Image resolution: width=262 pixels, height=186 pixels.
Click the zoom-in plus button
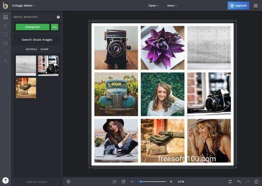pos(171,181)
